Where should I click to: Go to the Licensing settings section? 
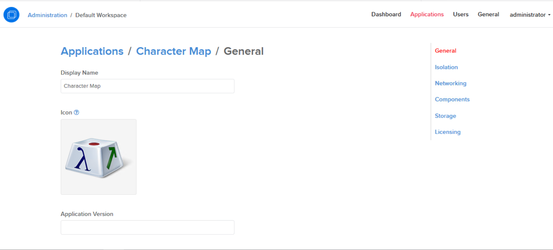coord(448,132)
